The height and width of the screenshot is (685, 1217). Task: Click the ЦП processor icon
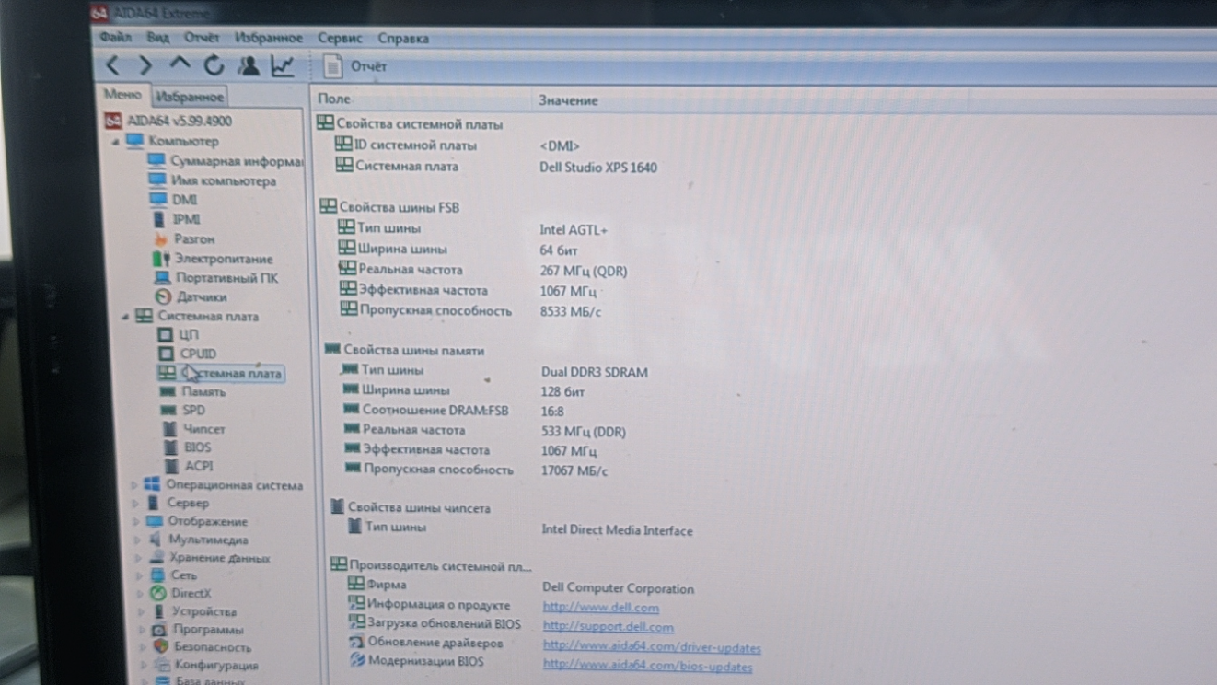point(165,335)
